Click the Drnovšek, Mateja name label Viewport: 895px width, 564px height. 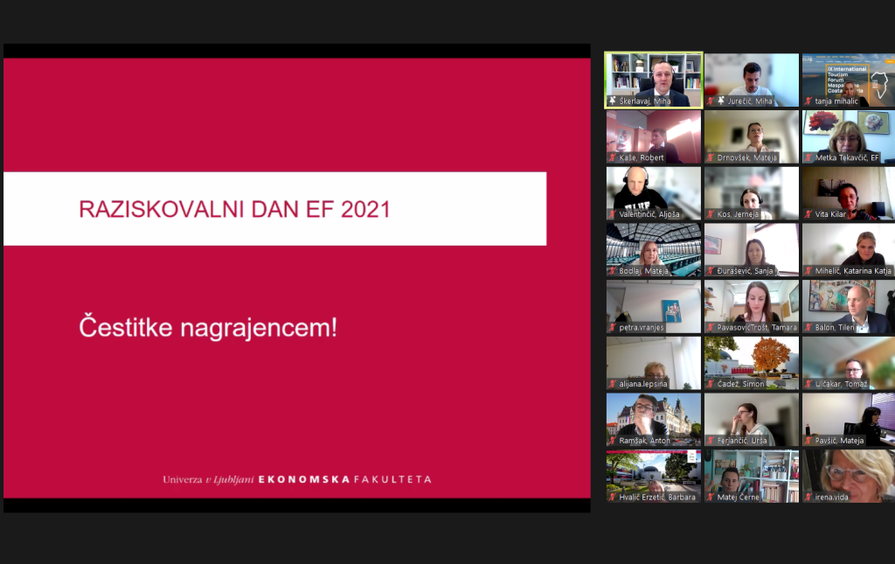click(746, 158)
